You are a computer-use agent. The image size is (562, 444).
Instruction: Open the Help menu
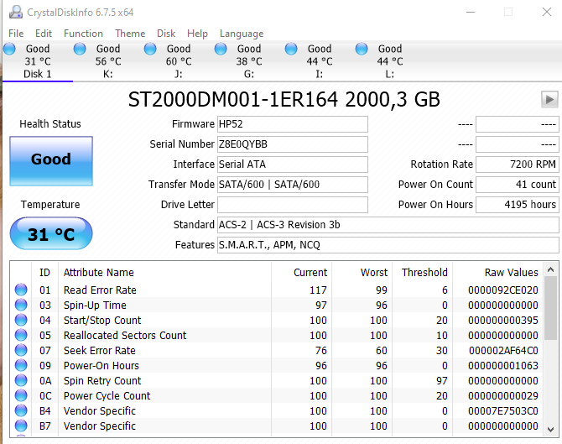tap(197, 34)
